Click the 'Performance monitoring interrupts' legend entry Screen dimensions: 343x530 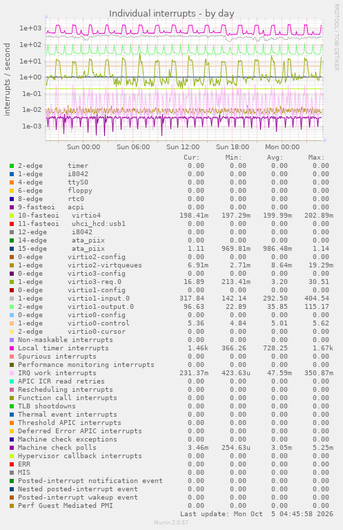(86, 365)
